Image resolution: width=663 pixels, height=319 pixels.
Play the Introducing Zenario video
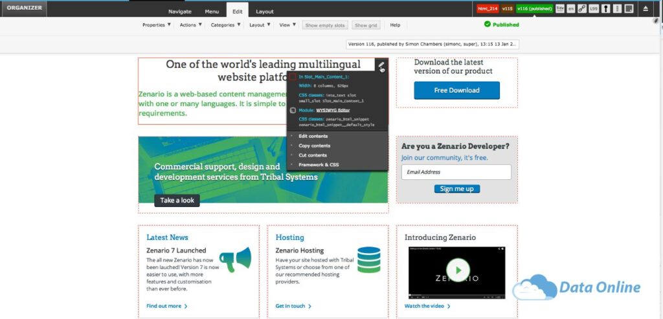click(x=458, y=270)
